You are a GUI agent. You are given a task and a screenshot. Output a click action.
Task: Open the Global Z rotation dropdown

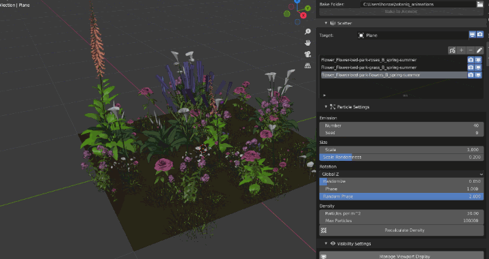pos(401,174)
